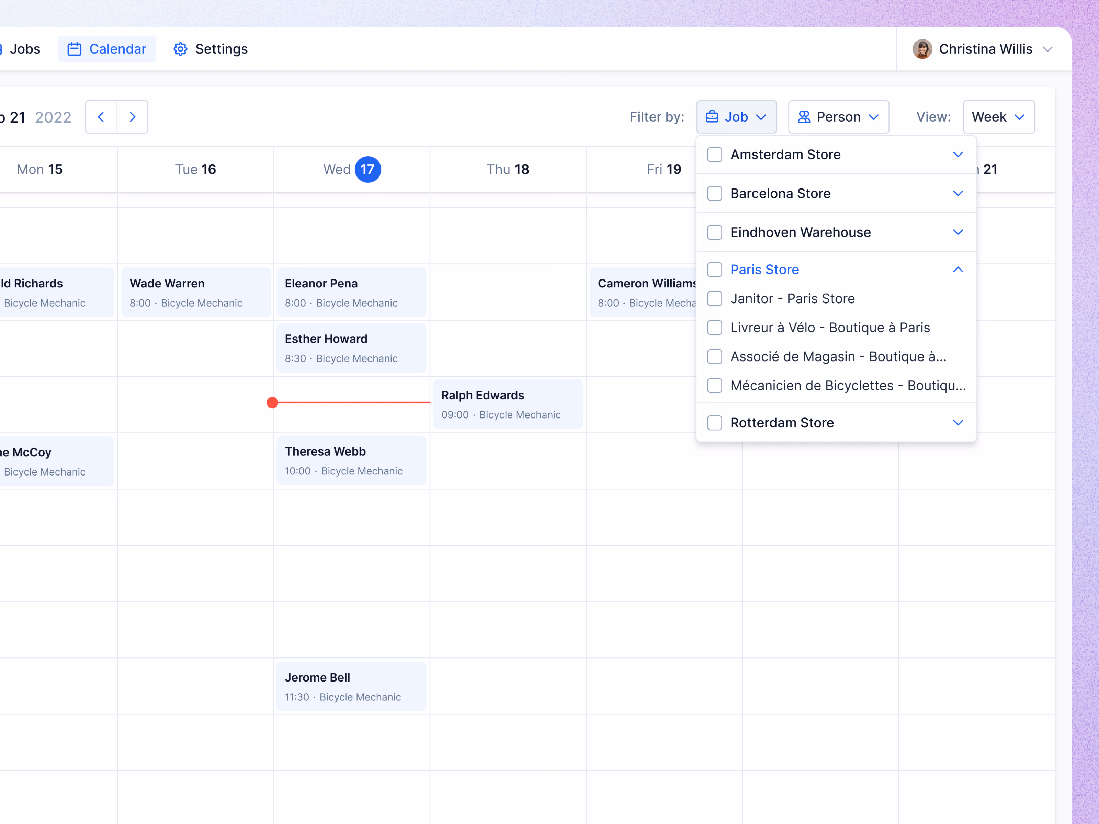Image resolution: width=1099 pixels, height=824 pixels.
Task: Expand Barcelona Store chevron
Action: coord(958,193)
